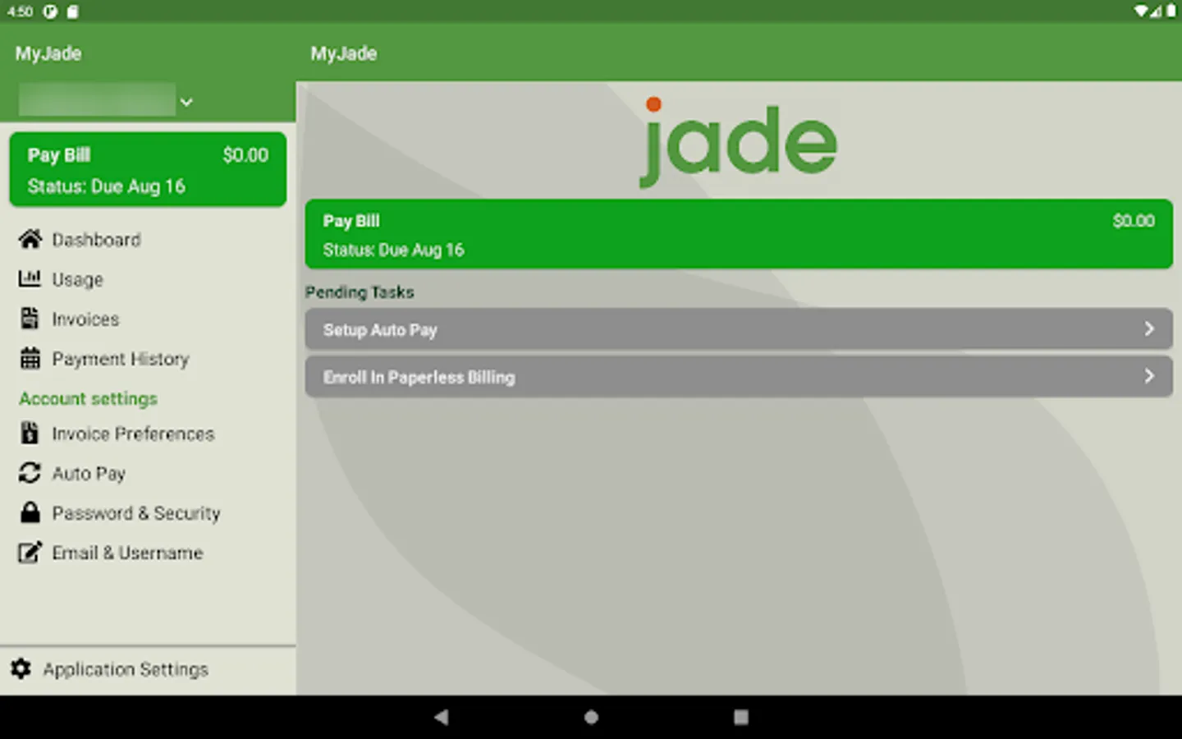Click the MyJade title in sidebar header
The image size is (1182, 739).
coord(48,53)
